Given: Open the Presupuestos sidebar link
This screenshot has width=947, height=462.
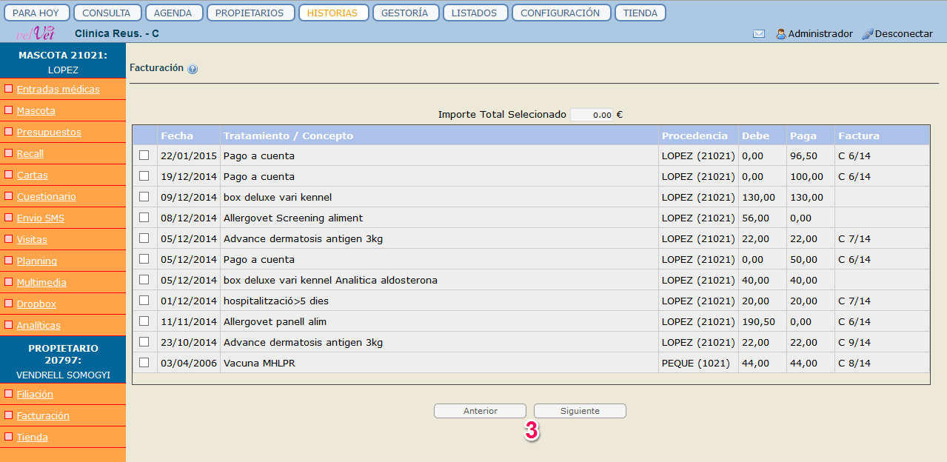Looking at the screenshot, I should tap(49, 133).
